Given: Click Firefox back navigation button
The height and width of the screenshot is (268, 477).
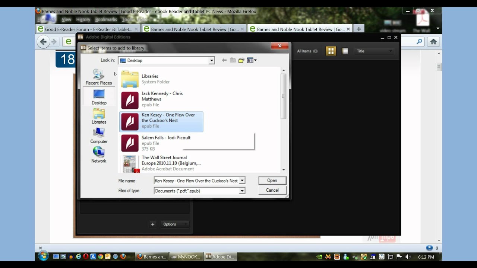Looking at the screenshot, I should click(43, 42).
